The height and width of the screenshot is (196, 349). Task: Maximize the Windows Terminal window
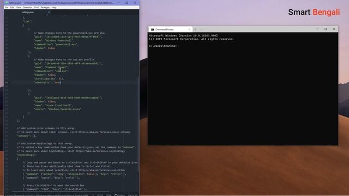pos(326,29)
